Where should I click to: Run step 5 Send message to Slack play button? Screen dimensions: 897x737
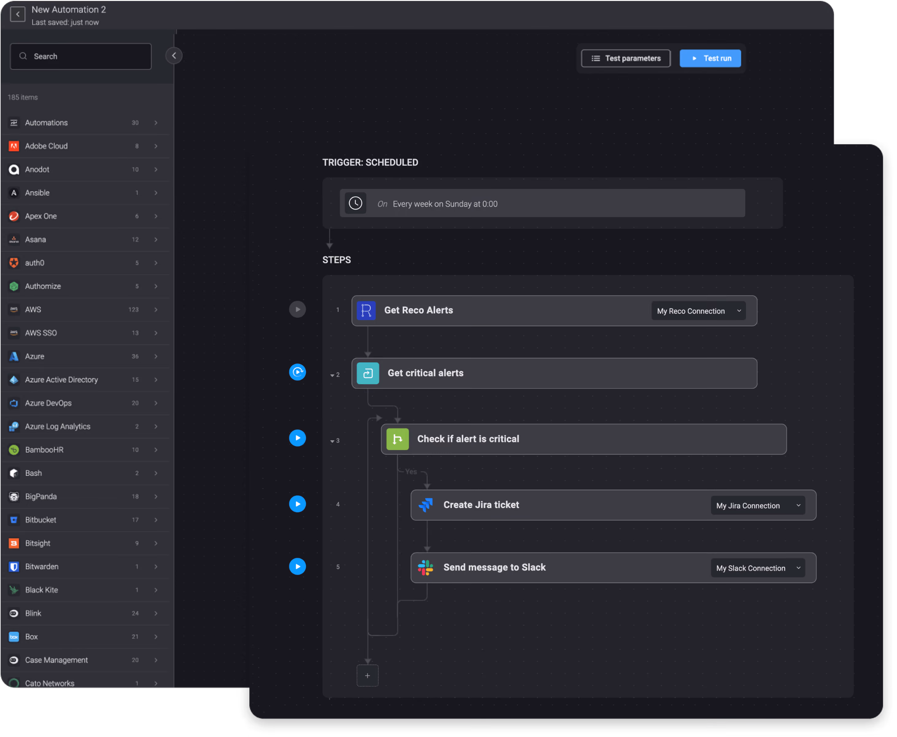click(x=298, y=567)
